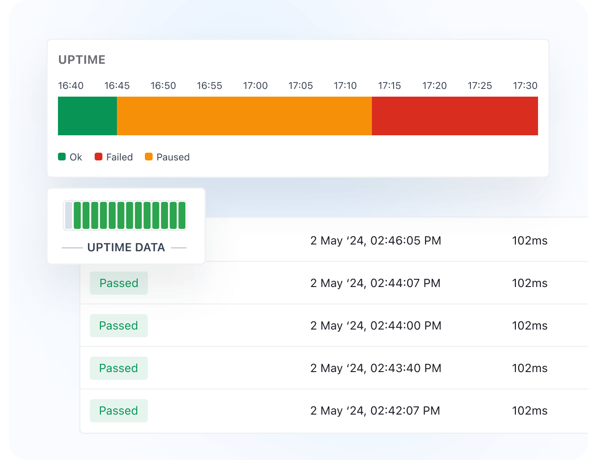Click the first green bar in uptime data
596x460 pixels.
tap(77, 216)
